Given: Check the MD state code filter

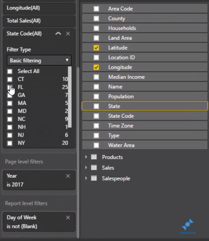Looking at the screenshot, I should point(10,111).
